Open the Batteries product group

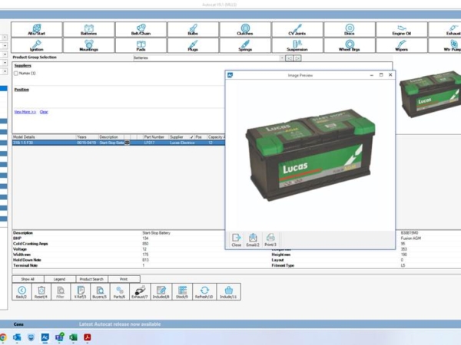[89, 30]
